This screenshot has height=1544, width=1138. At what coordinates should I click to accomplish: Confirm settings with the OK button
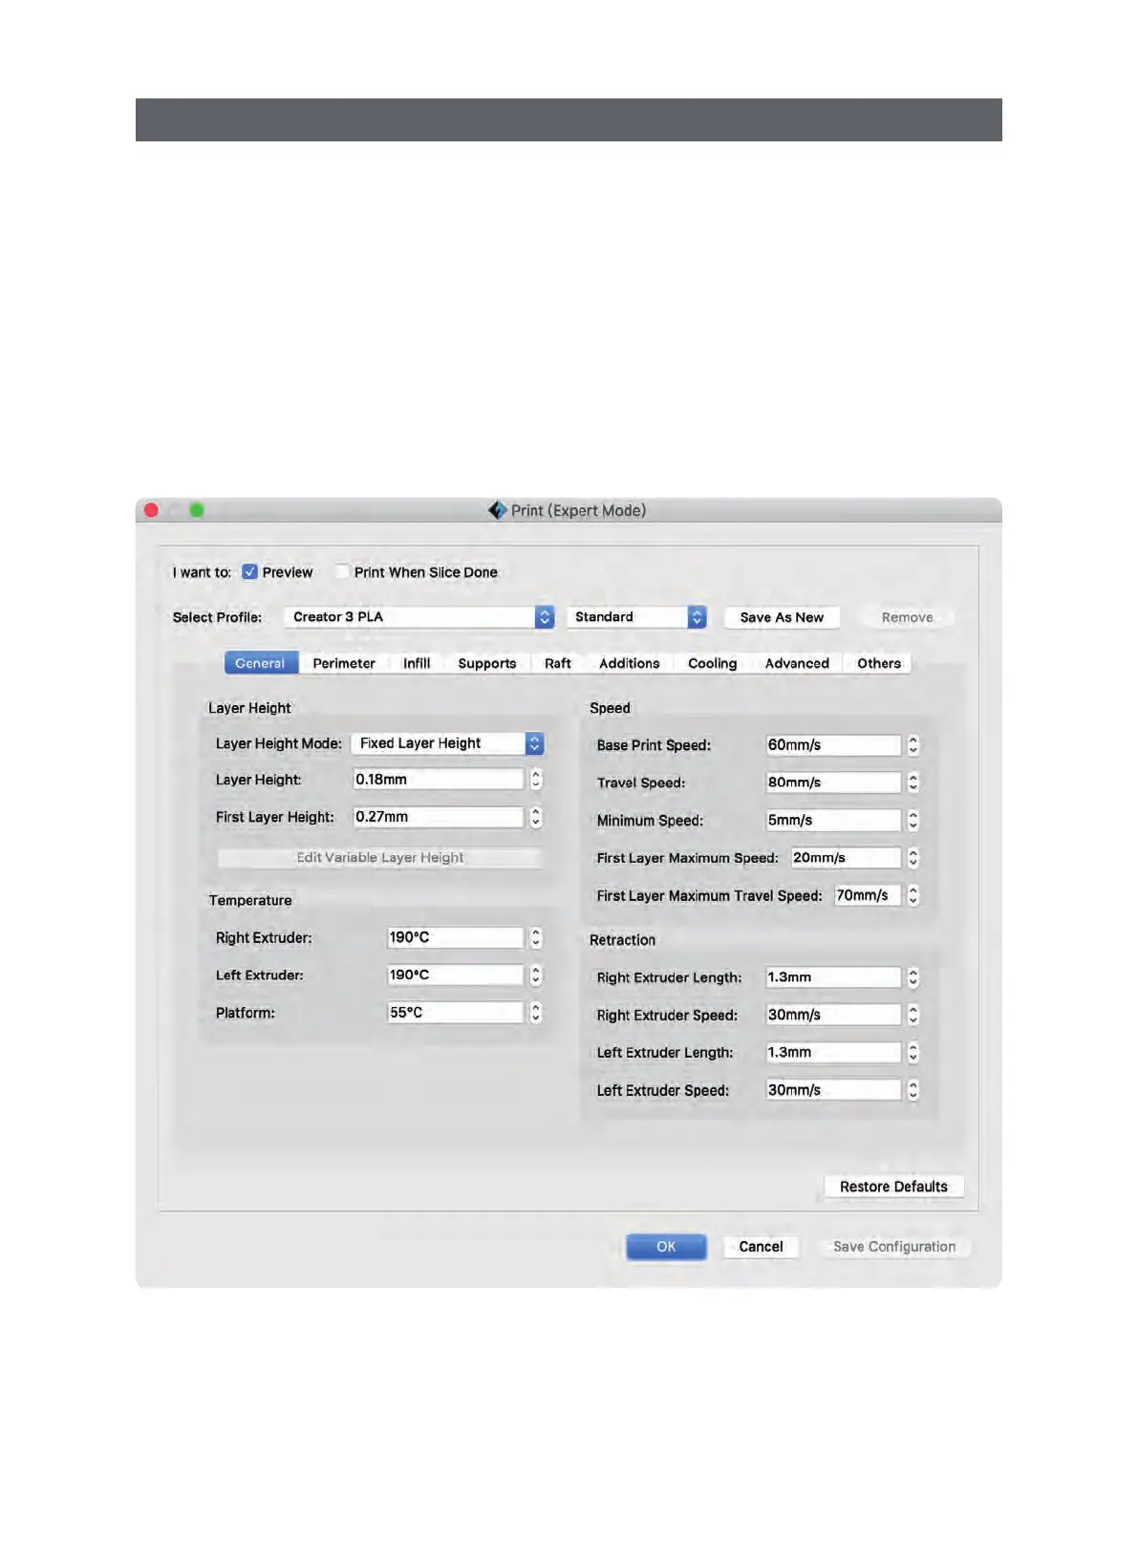tap(666, 1247)
